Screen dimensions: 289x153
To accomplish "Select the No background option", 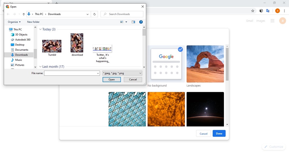I will tap(166, 64).
